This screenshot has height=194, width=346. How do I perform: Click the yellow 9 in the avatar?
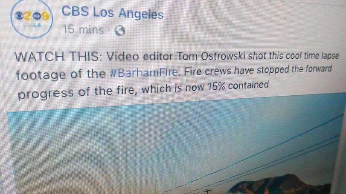[45, 16]
